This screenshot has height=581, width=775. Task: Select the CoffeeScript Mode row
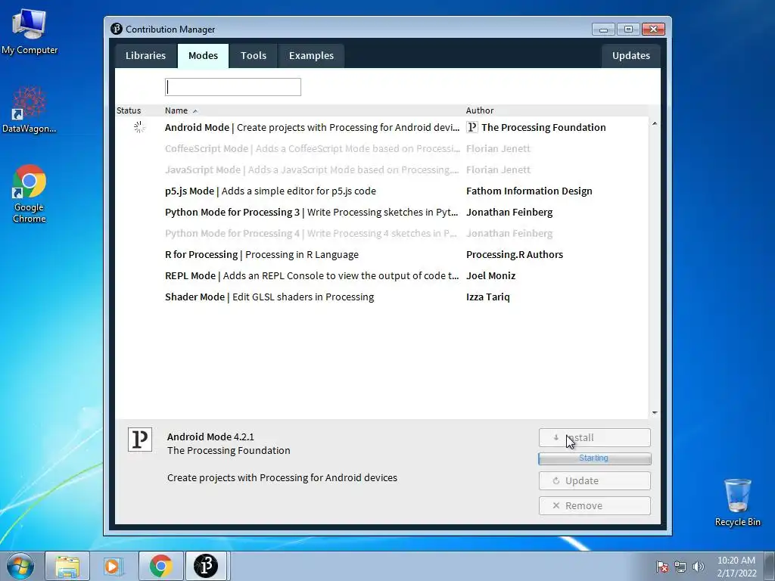tap(381, 149)
